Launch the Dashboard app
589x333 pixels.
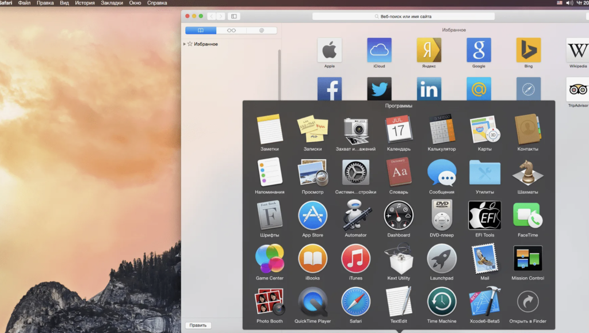coord(399,216)
